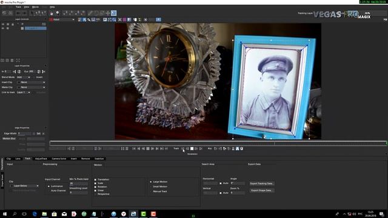
Task: Click the set In point icon next to the In field
Action: pos(15,71)
